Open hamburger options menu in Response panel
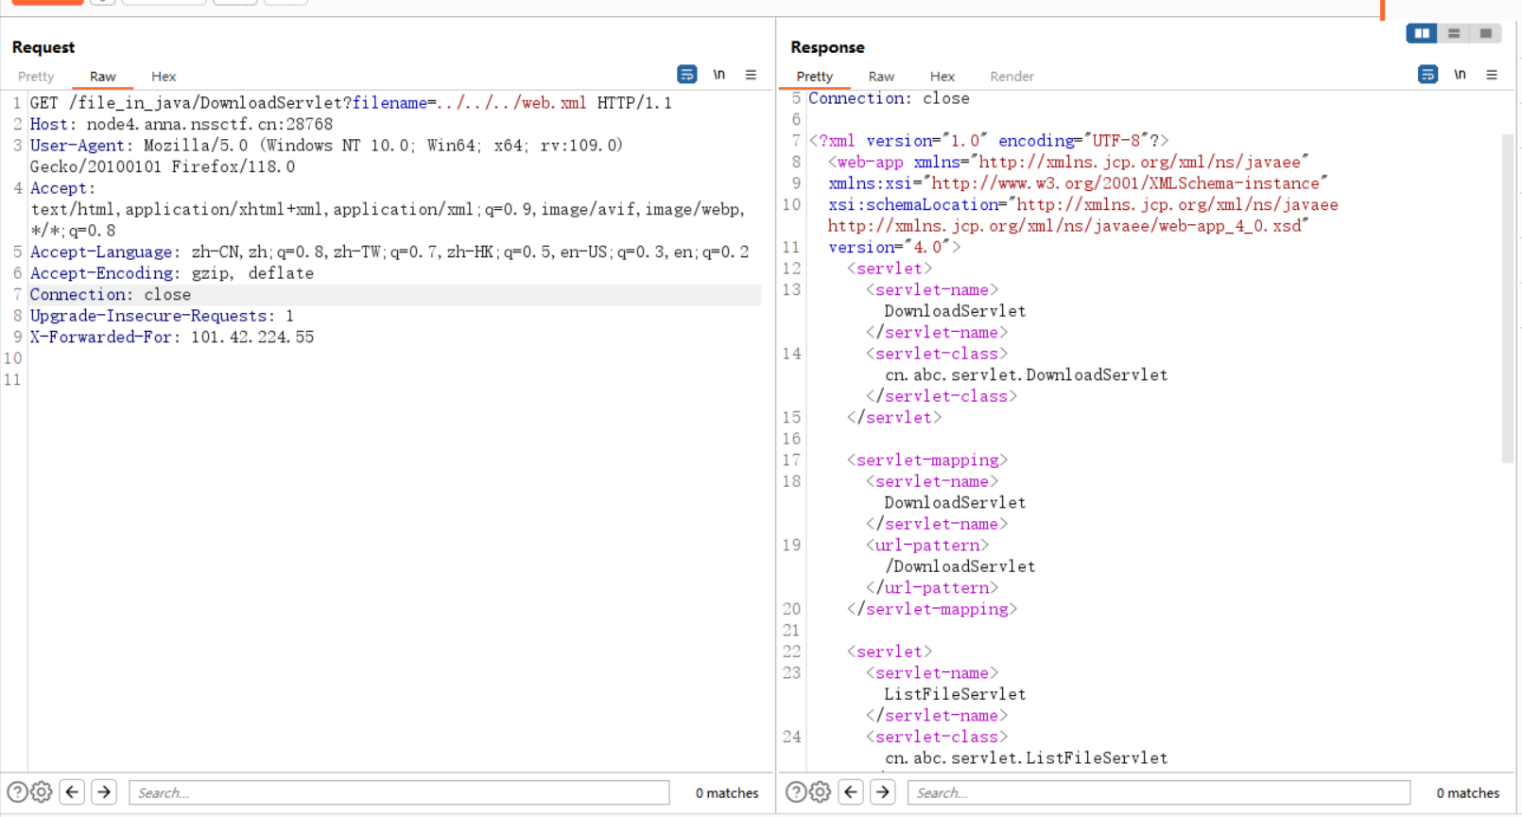 point(1492,75)
